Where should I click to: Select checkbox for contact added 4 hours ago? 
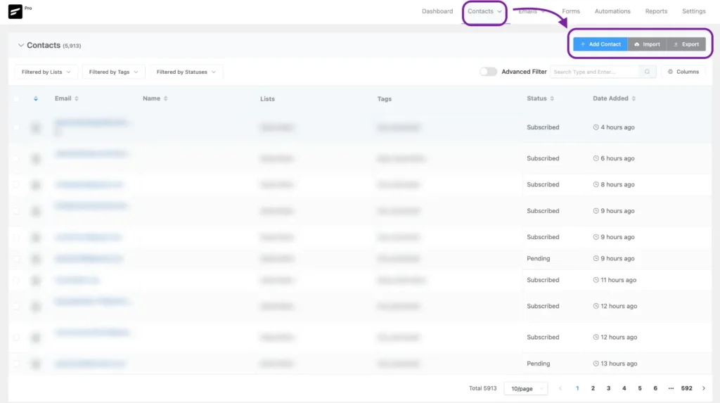coord(16,127)
